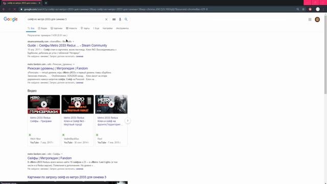Expand the Ещё menu
This screenshot has height=184, width=327.
(x=96, y=28)
